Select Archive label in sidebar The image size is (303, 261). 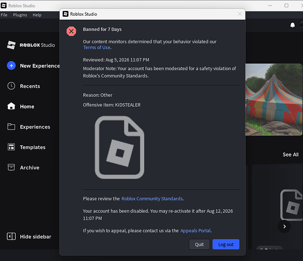pos(30,168)
